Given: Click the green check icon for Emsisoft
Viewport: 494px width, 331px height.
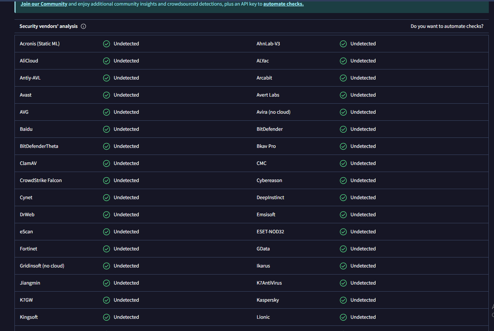Looking at the screenshot, I should click(343, 215).
